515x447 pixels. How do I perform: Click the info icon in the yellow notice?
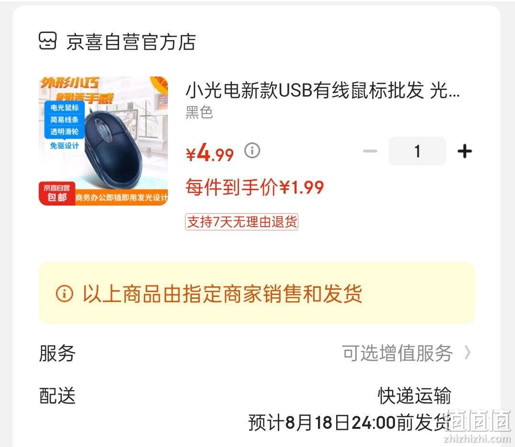(x=65, y=293)
